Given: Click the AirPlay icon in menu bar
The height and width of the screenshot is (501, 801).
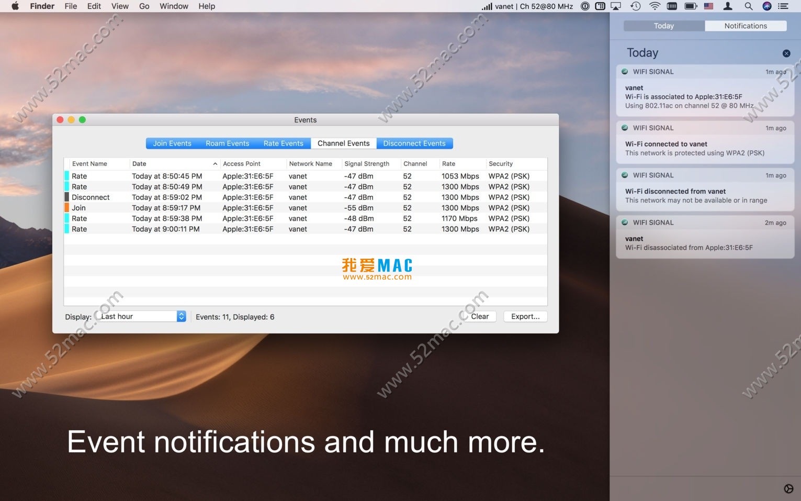Looking at the screenshot, I should click(x=616, y=6).
